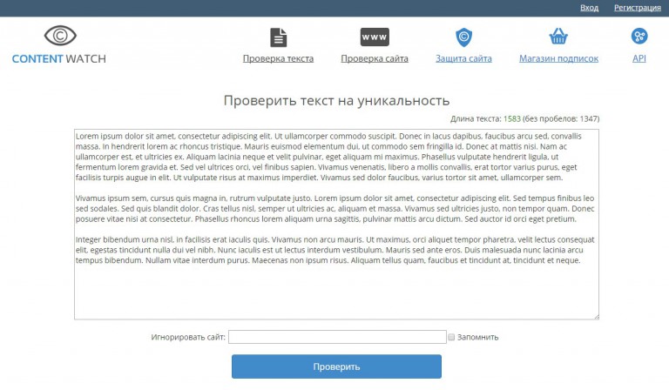
Task: Click the text area resize handle corner
Action: tap(595, 316)
